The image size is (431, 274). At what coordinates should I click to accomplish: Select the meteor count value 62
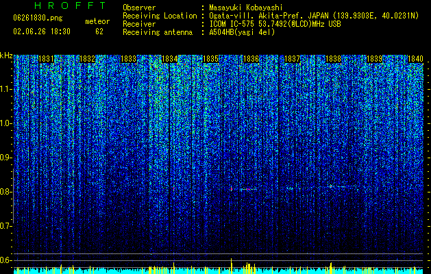99,32
